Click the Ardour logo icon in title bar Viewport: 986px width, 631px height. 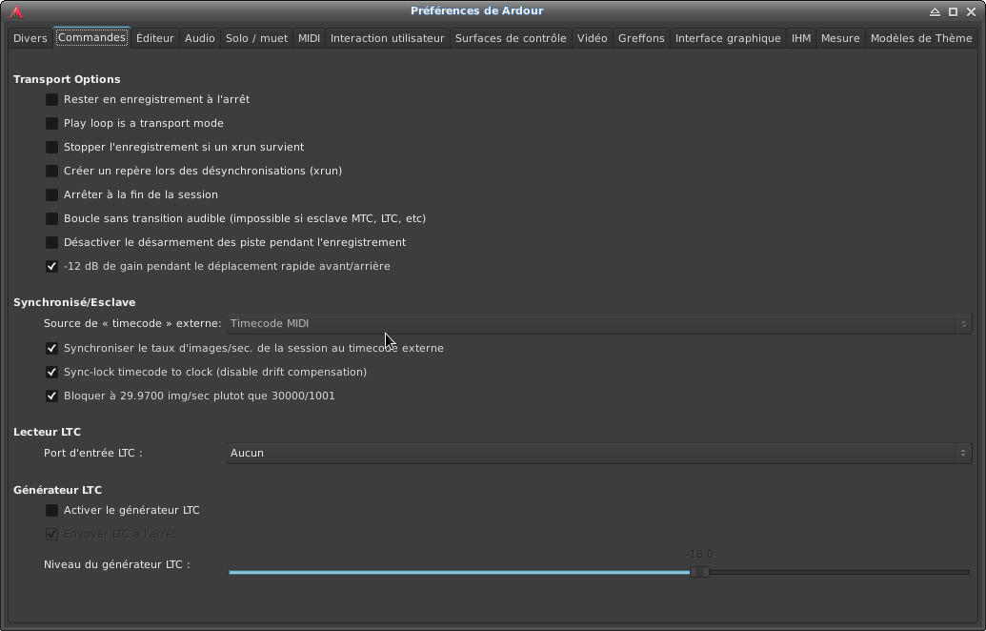pyautogui.click(x=17, y=12)
